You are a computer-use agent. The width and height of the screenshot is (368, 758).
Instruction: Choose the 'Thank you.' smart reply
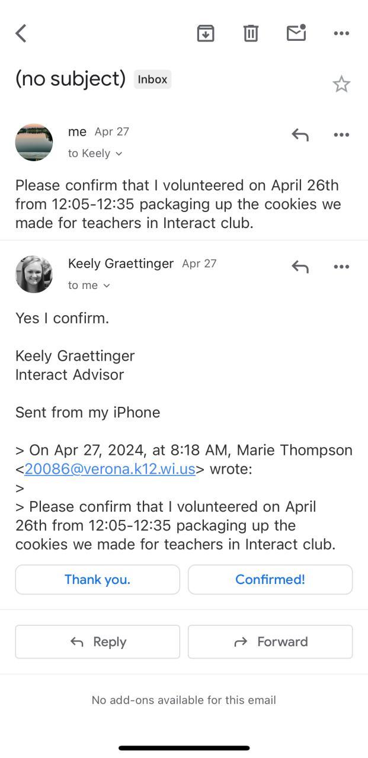tap(97, 579)
